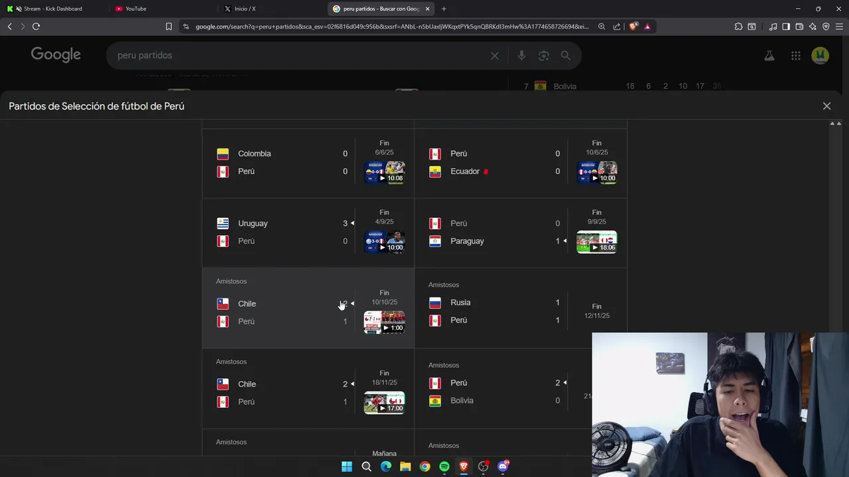Screen dimensions: 849x477
Task: Play the Chile vs Perú 18/11/25 video
Action: point(384,402)
